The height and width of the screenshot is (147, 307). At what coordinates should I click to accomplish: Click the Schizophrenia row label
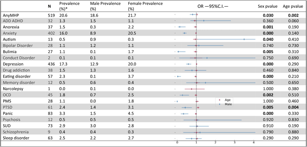(15, 132)
